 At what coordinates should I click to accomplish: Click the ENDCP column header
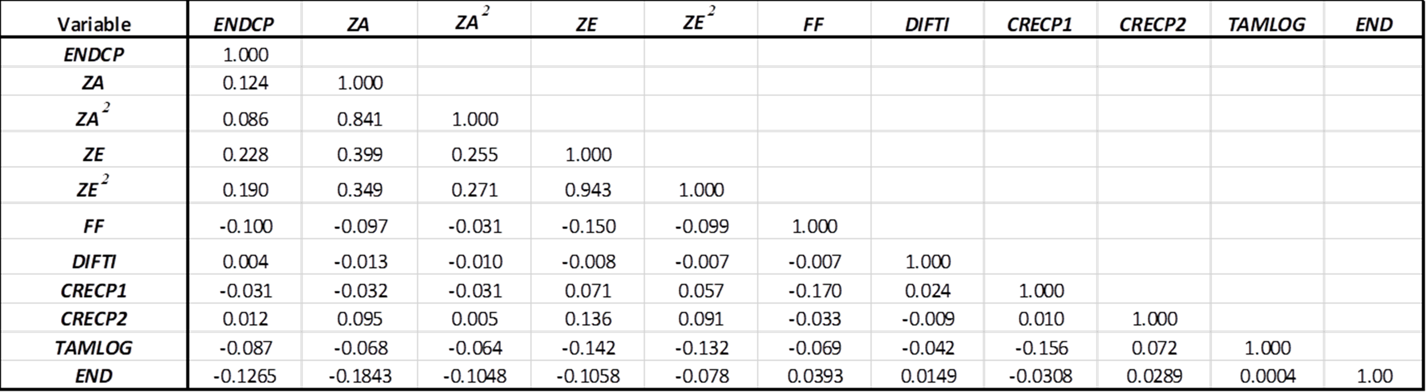coord(244,24)
